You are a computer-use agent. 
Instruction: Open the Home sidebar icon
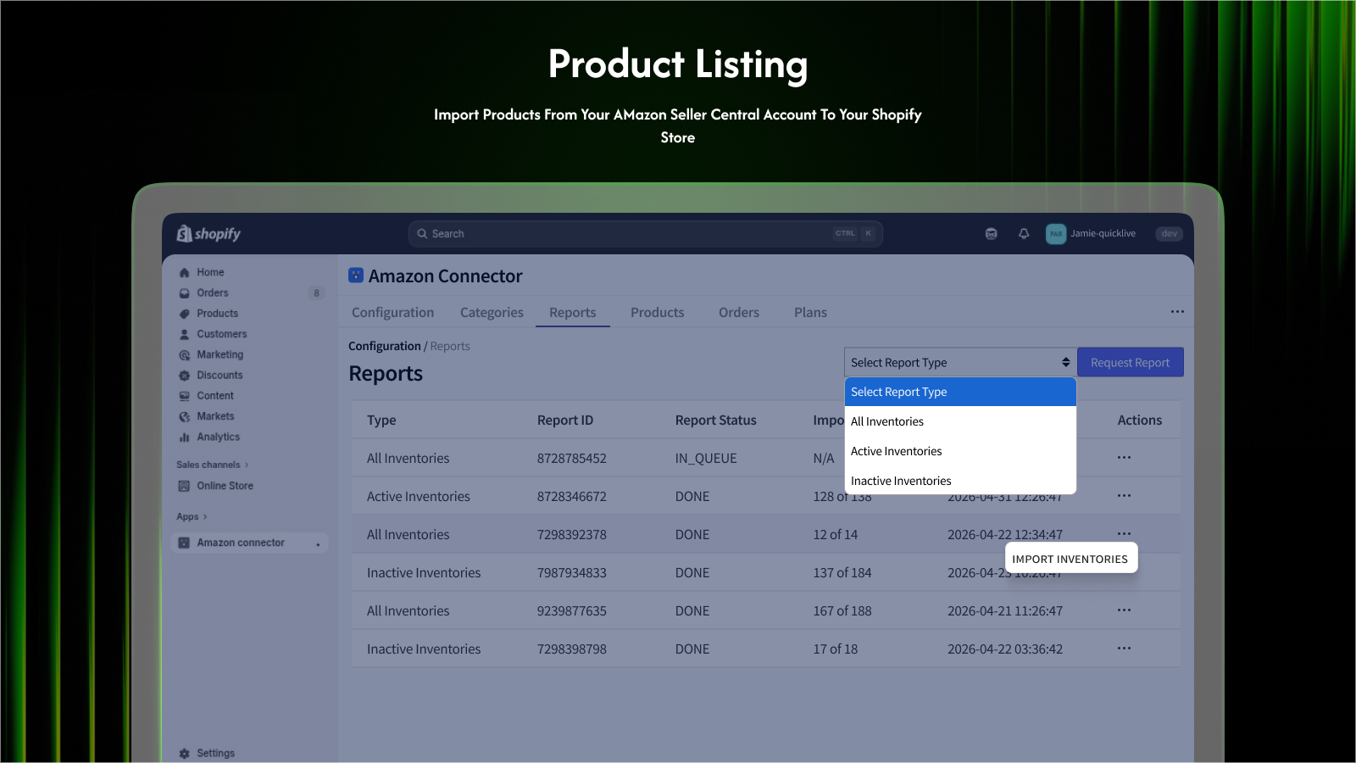[184, 273]
